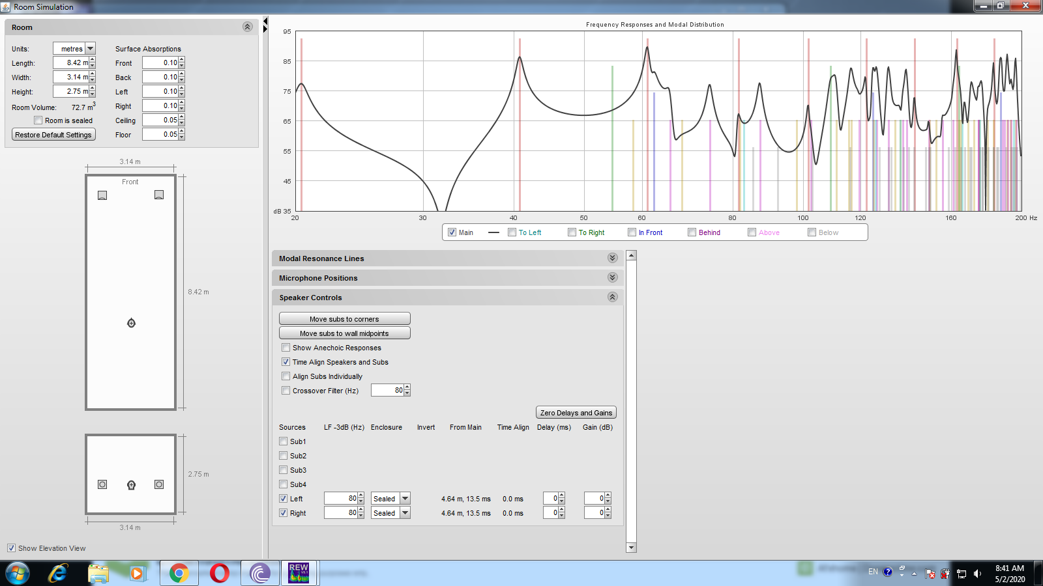Click the right speaker icon in room plan
The height and width of the screenshot is (586, 1043).
point(159,195)
